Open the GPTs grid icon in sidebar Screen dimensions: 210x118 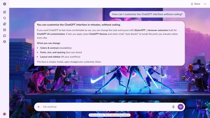(x=5, y=30)
